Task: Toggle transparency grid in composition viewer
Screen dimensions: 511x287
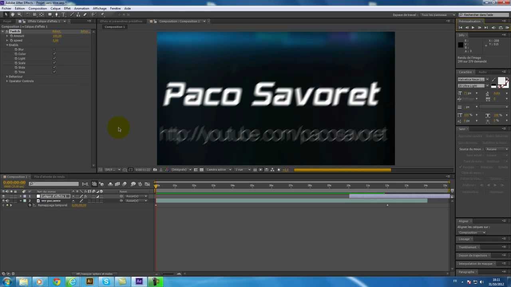Action: tap(202, 170)
